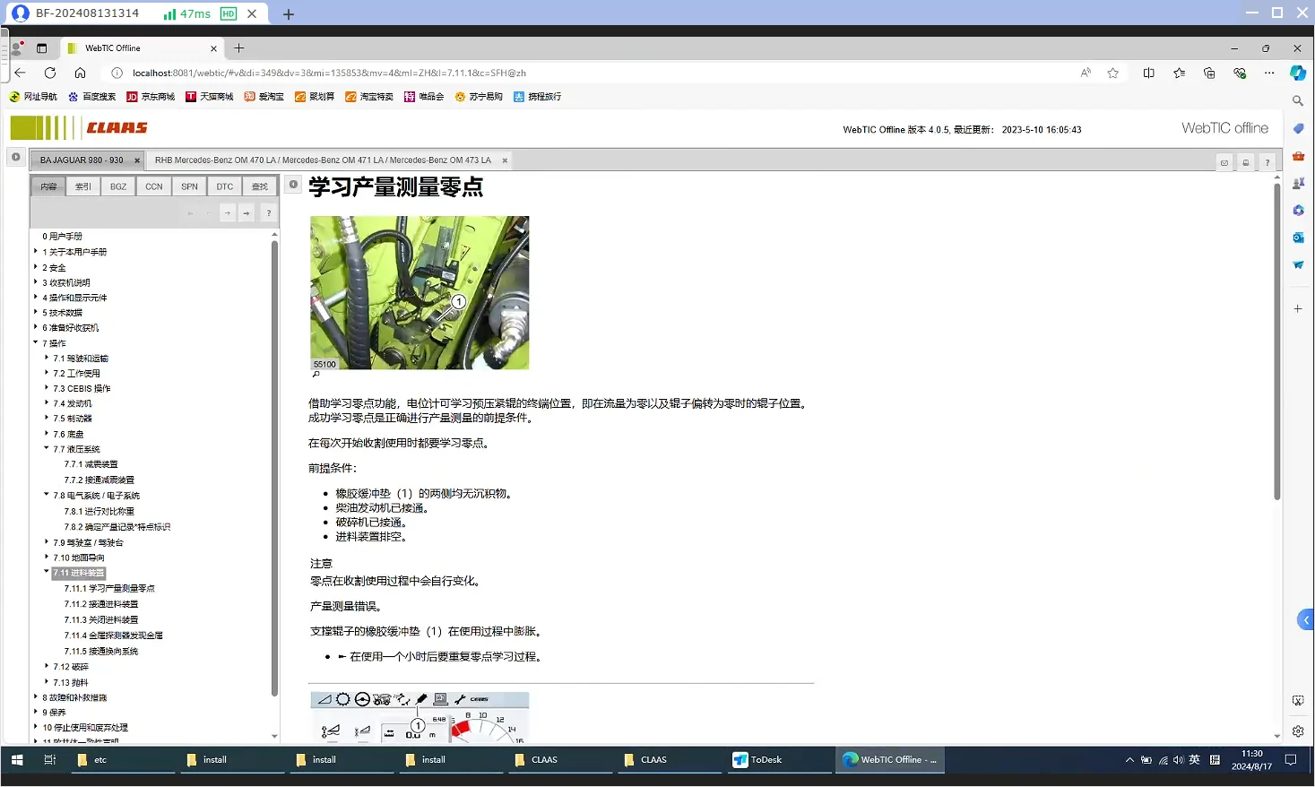Click the round toggle beside the article heading
Image resolution: width=1315 pixels, height=787 pixels.
(293, 185)
